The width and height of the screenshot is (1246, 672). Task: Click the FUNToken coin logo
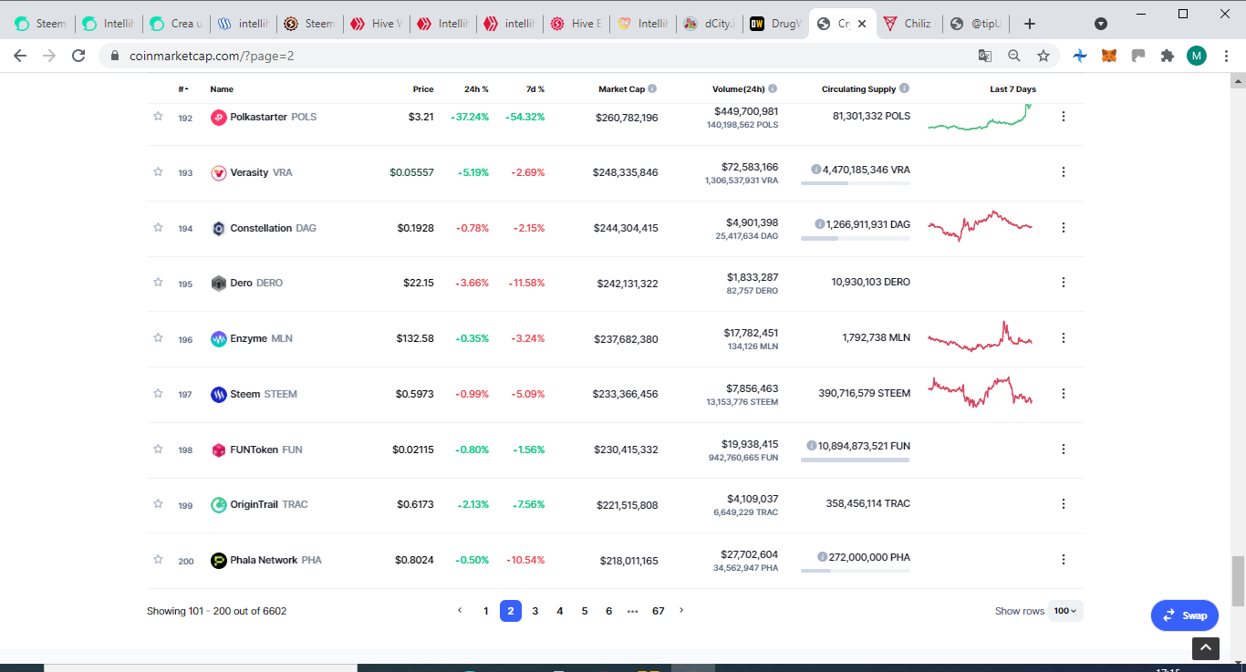click(x=219, y=450)
